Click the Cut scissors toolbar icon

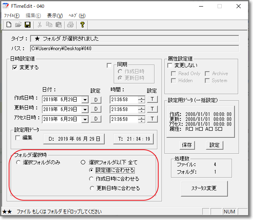(x=40, y=25)
